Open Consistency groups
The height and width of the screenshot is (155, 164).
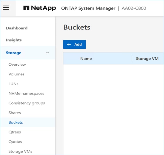[27, 103]
